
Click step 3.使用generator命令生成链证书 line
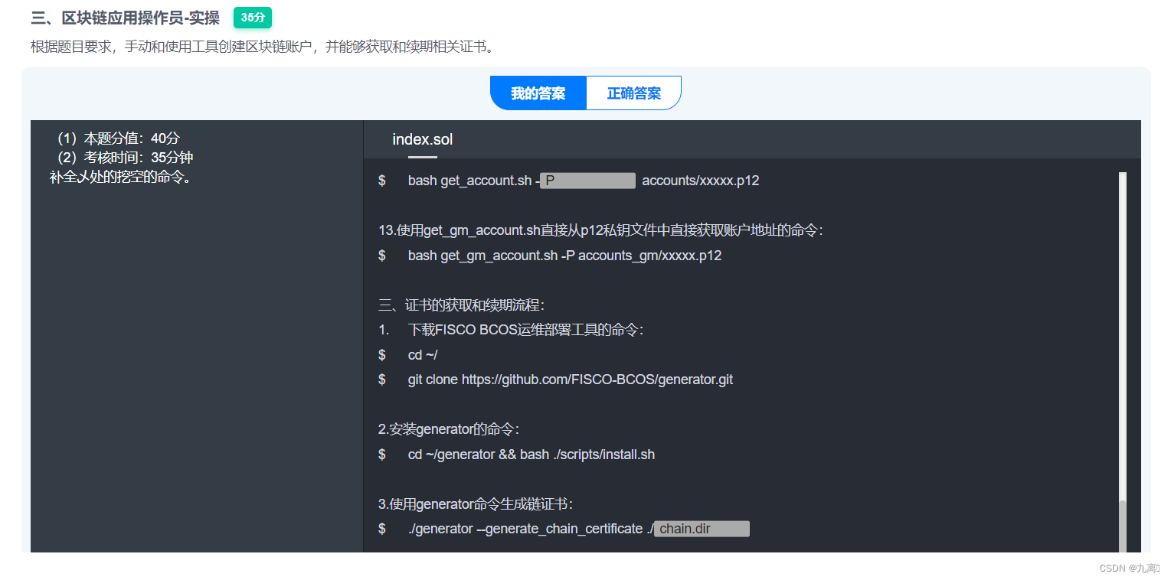tap(476, 504)
